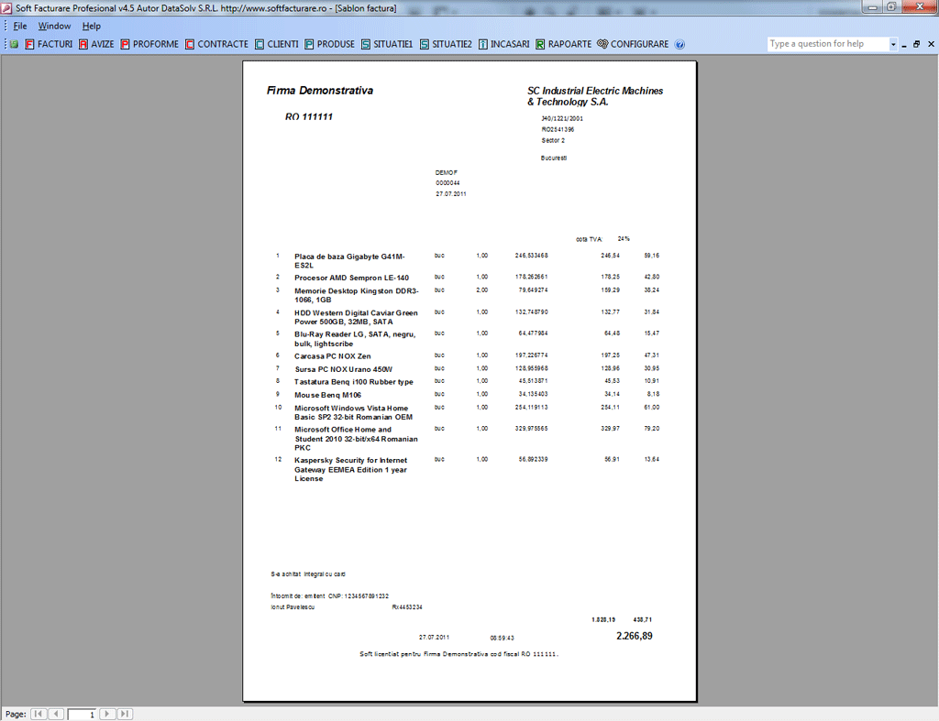Image resolution: width=939 pixels, height=721 pixels.
Task: Click item 'Tastatura Benq i100 Rubber type'
Action: [353, 382]
